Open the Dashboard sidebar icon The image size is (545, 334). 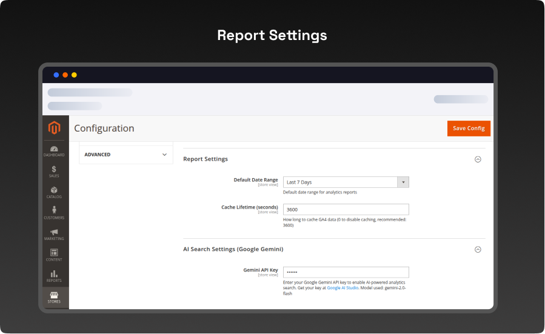click(54, 149)
